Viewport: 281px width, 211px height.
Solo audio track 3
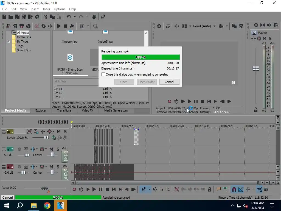coord(58,167)
